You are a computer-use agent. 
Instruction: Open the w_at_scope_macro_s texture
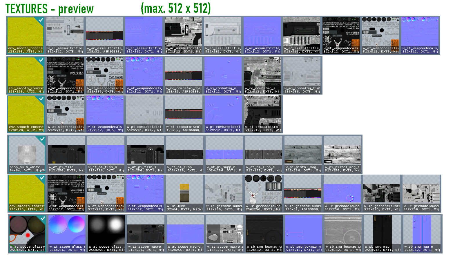coord(225,234)
